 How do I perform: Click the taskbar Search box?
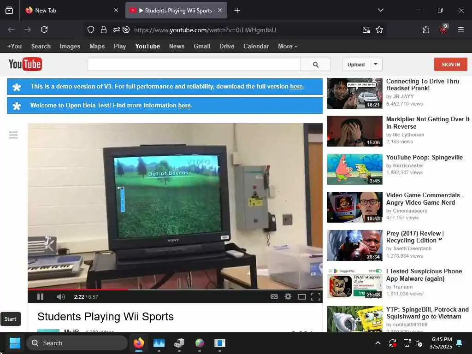(77, 343)
